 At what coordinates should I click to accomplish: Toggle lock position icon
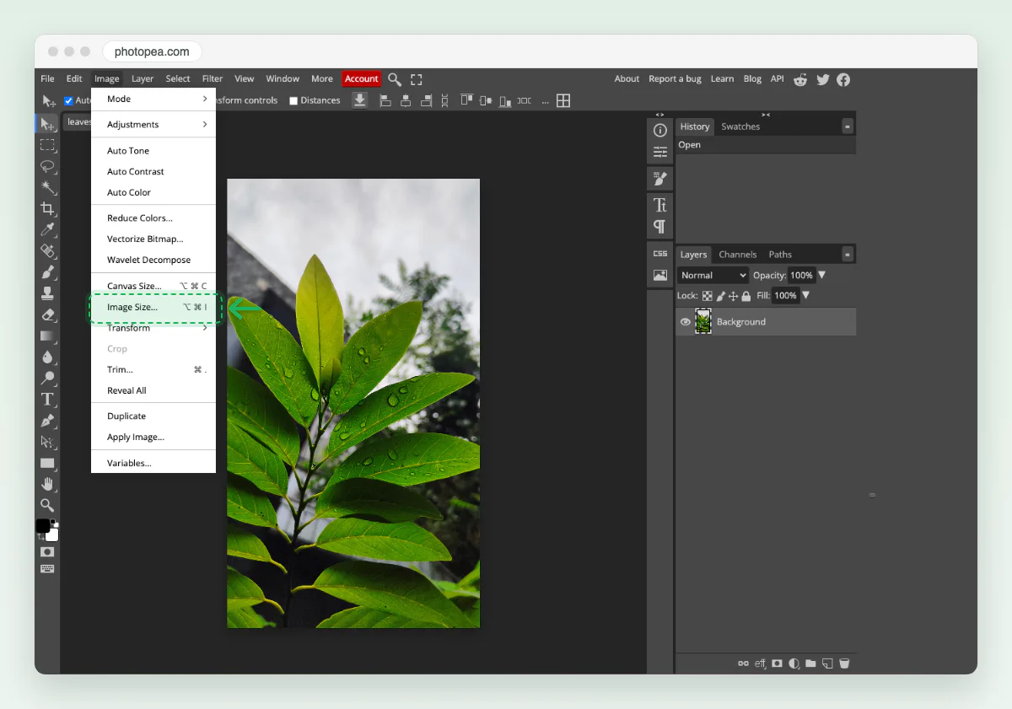(733, 296)
